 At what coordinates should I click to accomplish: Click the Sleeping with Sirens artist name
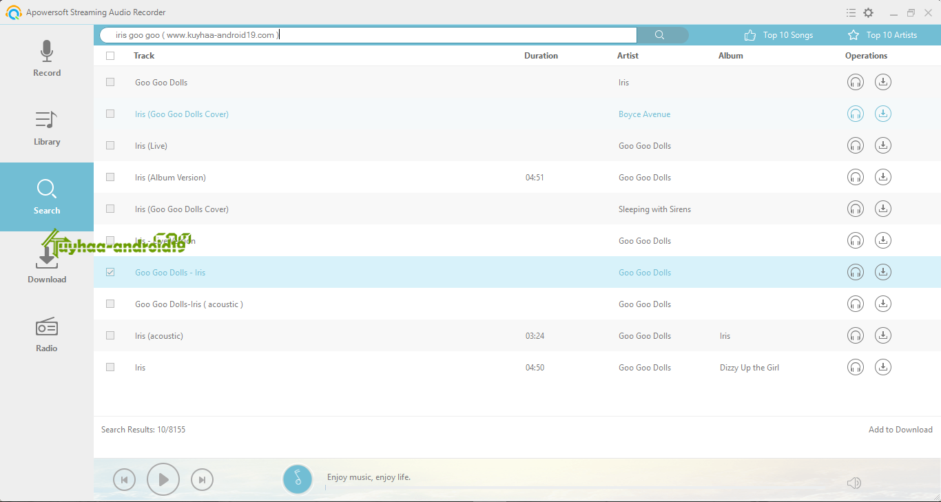coord(654,209)
